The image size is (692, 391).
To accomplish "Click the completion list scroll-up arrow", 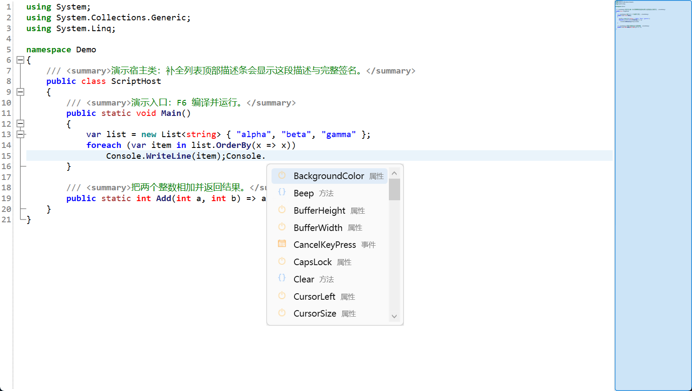I will pos(394,173).
